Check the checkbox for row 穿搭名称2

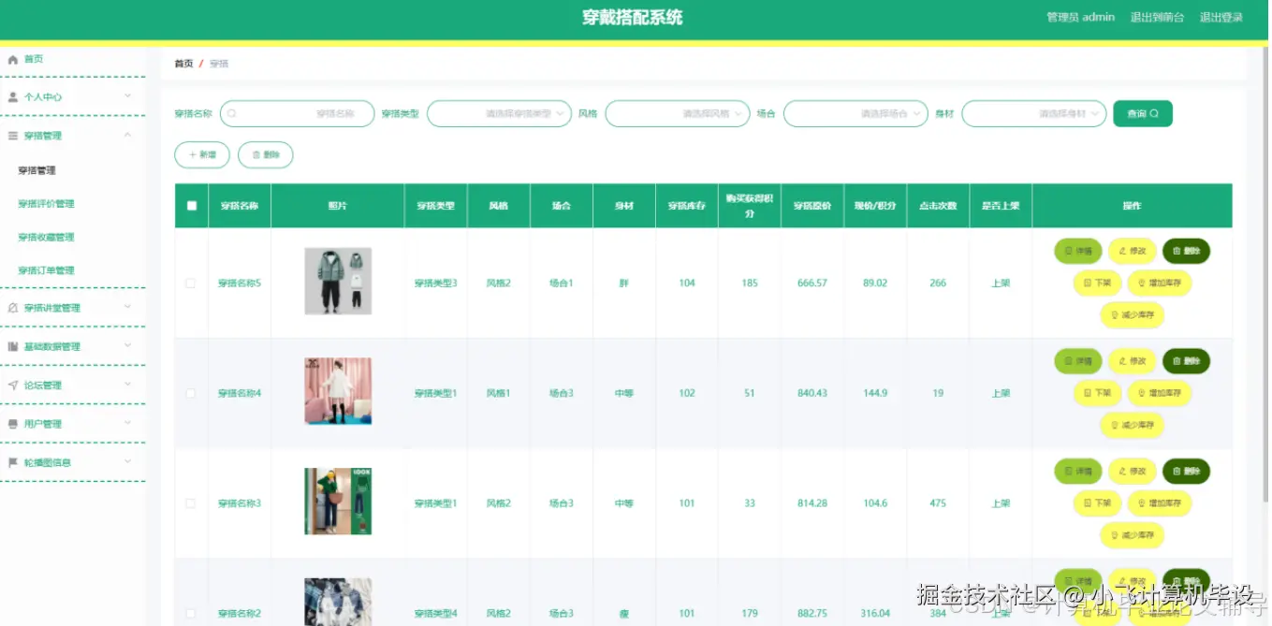191,614
